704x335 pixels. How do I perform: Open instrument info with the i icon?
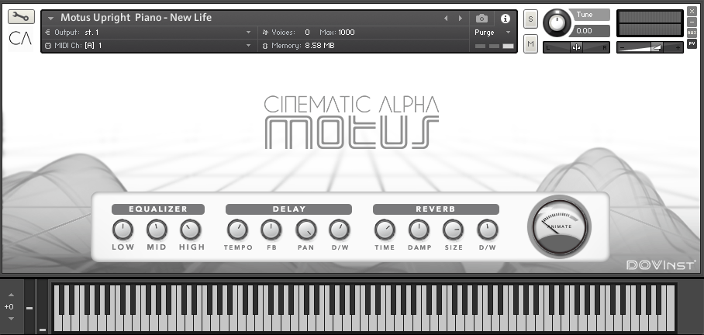point(506,19)
